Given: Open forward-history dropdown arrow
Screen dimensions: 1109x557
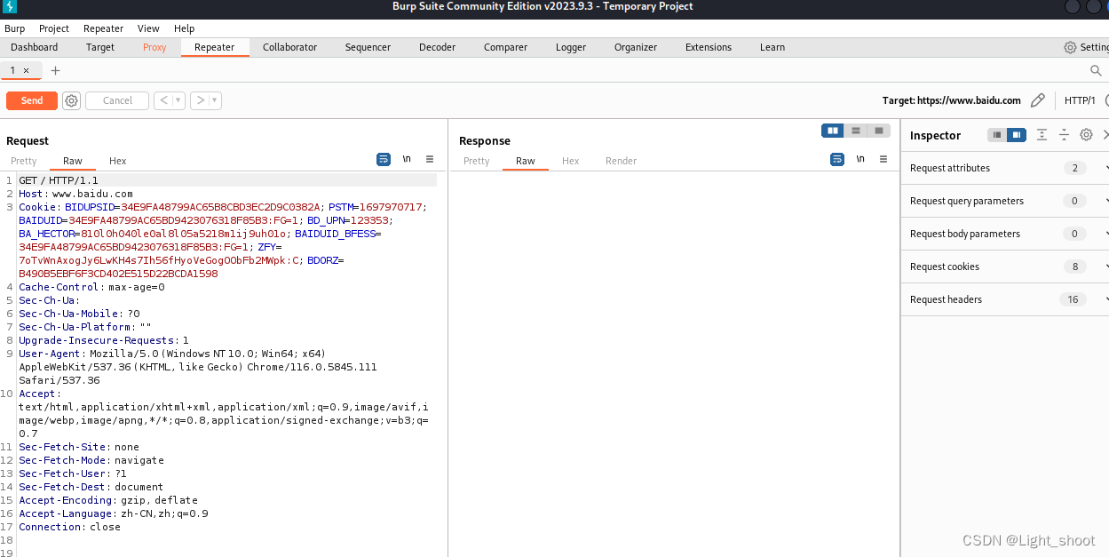Looking at the screenshot, I should coord(215,100).
